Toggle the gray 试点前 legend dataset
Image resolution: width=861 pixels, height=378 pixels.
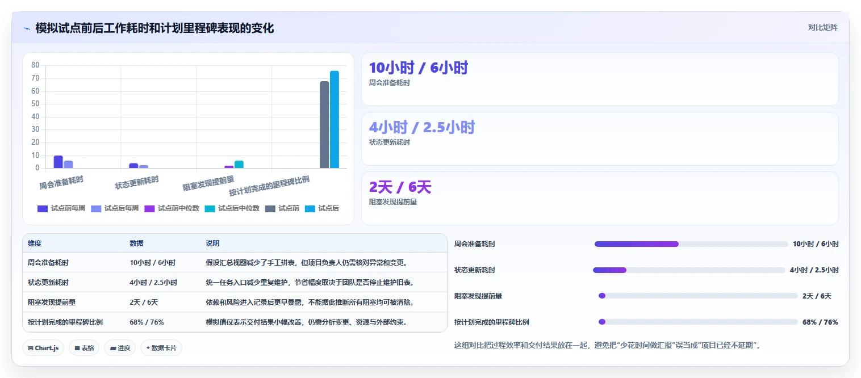[282, 208]
